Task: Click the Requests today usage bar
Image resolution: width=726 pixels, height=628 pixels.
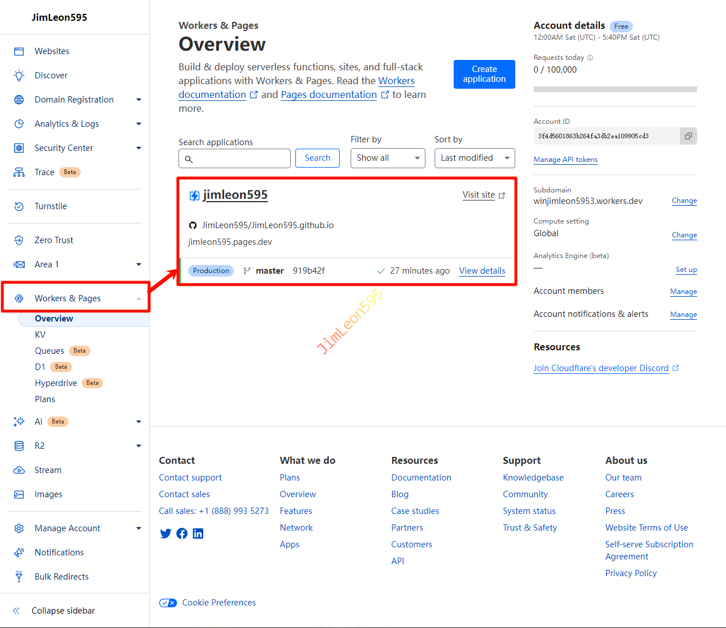Action: click(615, 89)
